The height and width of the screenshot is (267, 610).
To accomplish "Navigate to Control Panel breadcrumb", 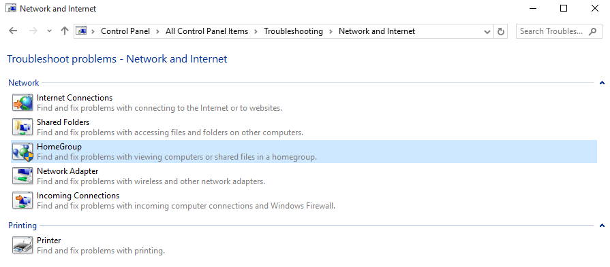I will [x=125, y=31].
